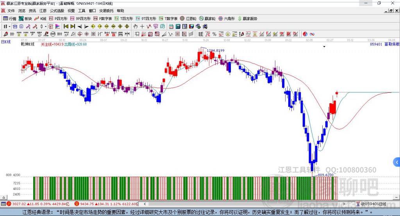400x216 pixels.
Task: Click the yin-yang icon
Action: click(x=305, y=34)
